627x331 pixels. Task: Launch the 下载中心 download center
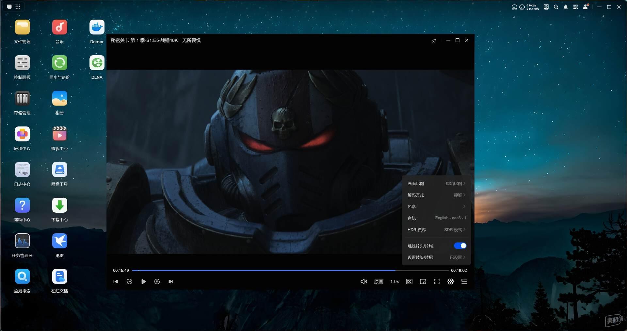59,205
